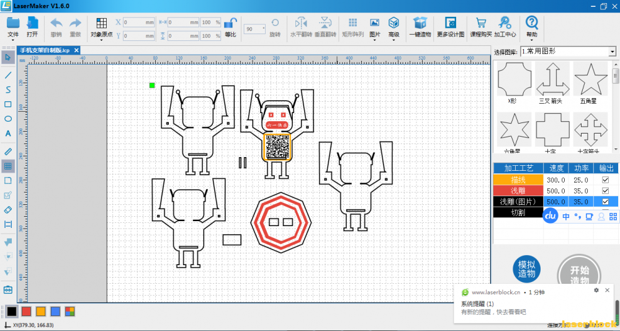This screenshot has width=620, height=331.
Task: Uncheck the output checkbox for 描线
Action: click(x=605, y=179)
